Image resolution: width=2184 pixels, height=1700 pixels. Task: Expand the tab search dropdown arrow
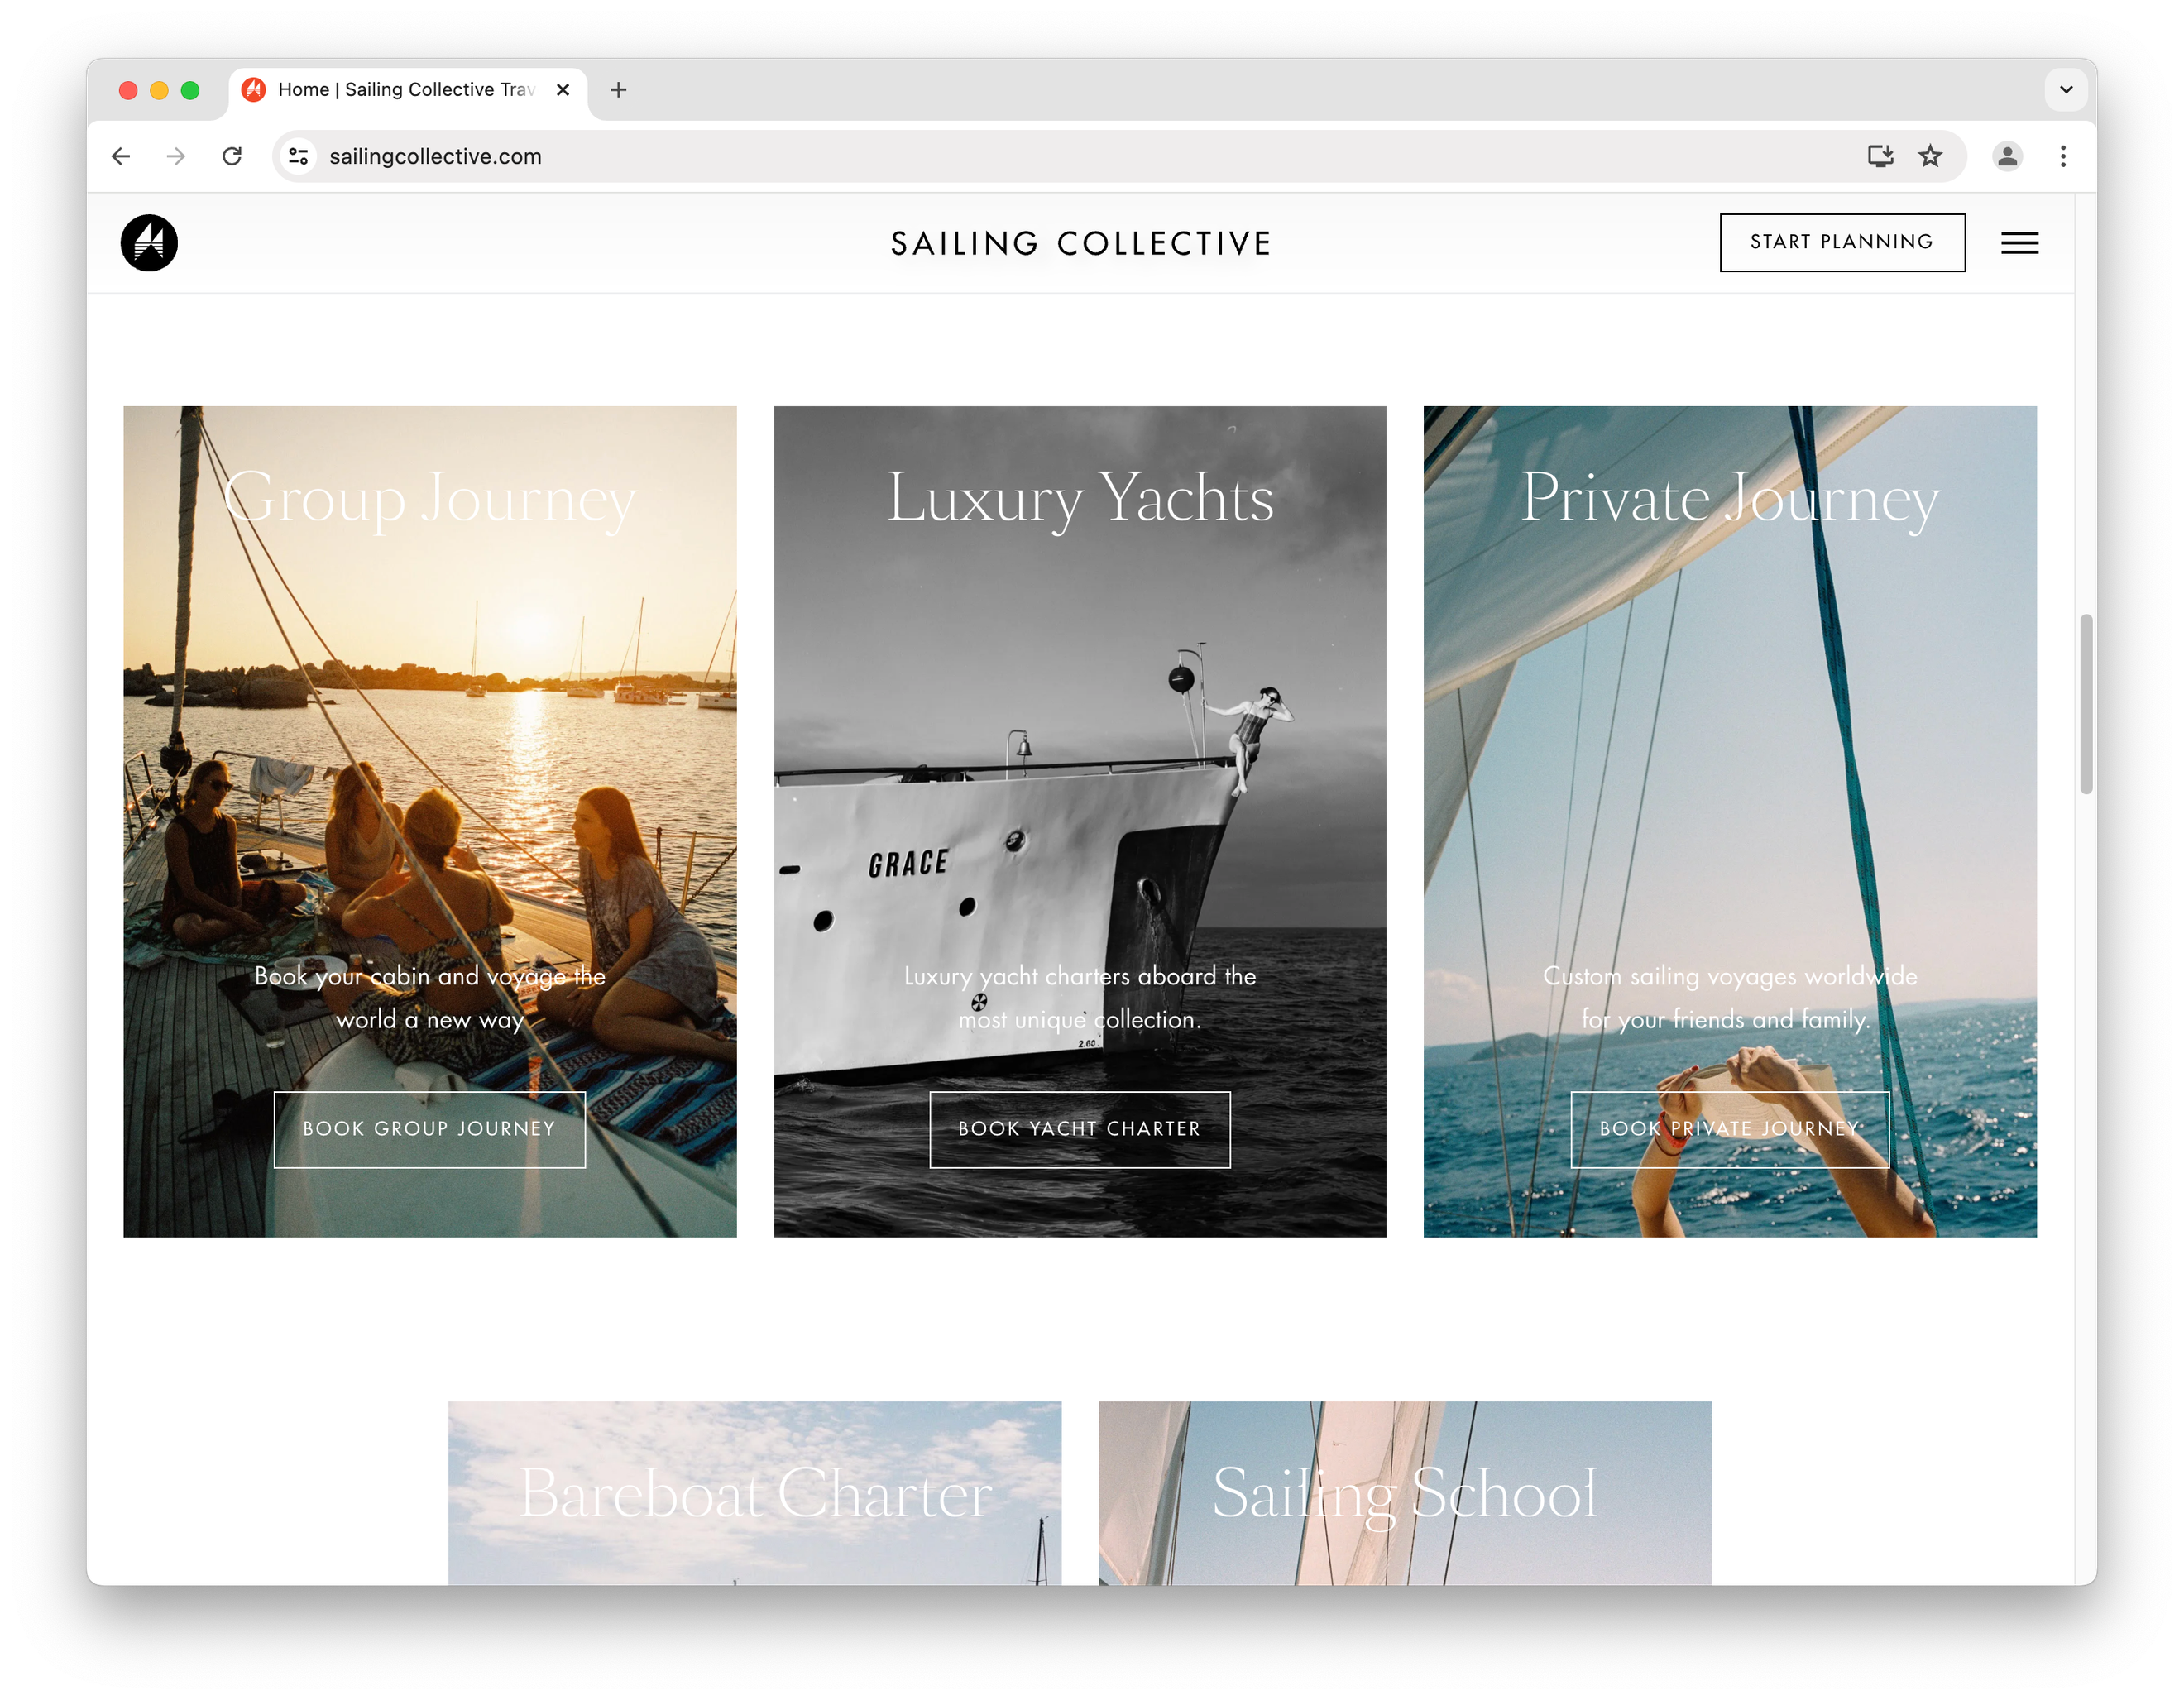pyautogui.click(x=2066, y=90)
